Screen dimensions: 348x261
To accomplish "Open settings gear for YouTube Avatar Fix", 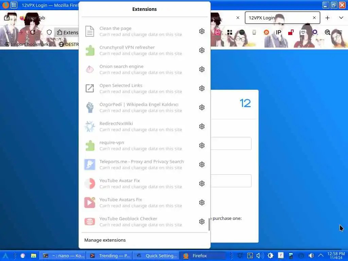I will click(x=202, y=184).
